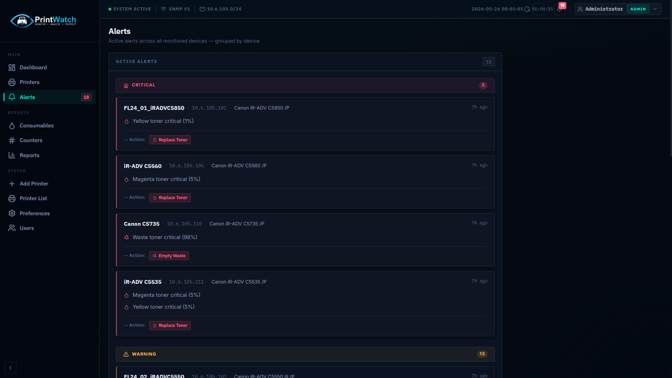Click the timestamp 2026-05-26 08:01:01
This screenshot has width=672, height=378.
pyautogui.click(x=497, y=9)
